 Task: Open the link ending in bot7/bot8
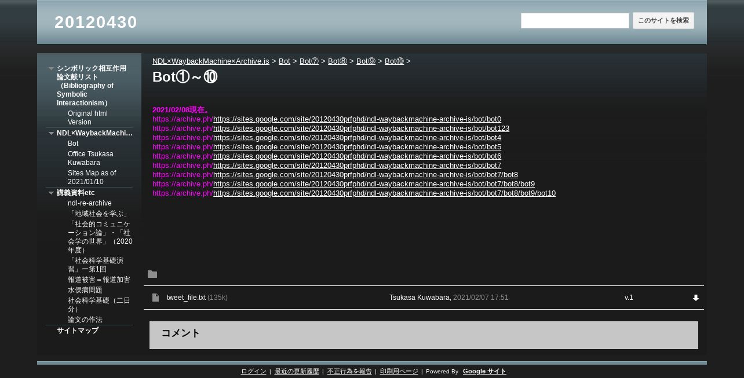tap(366, 175)
